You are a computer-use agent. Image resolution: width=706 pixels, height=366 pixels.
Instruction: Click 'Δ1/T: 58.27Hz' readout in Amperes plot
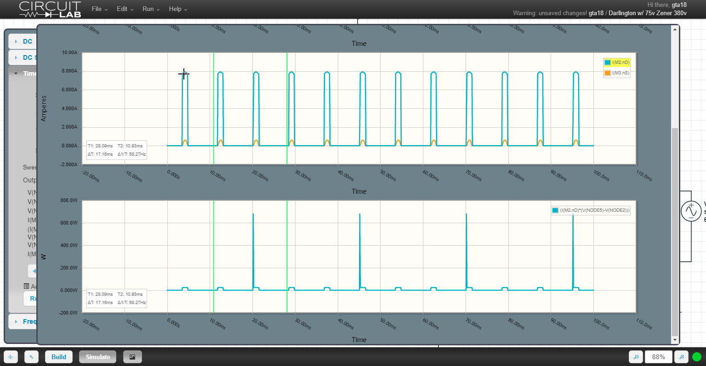click(x=131, y=154)
